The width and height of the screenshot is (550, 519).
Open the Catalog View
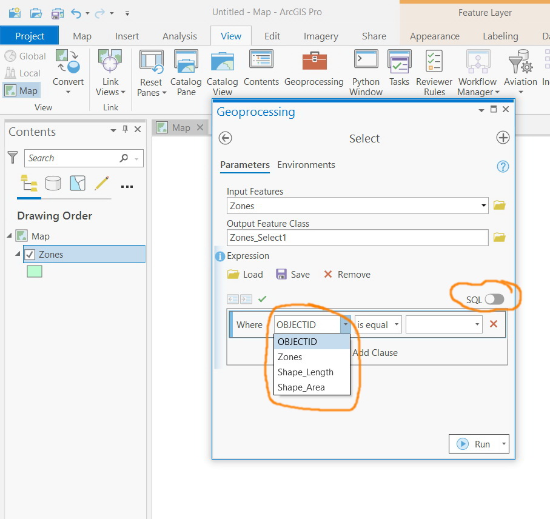(223, 73)
